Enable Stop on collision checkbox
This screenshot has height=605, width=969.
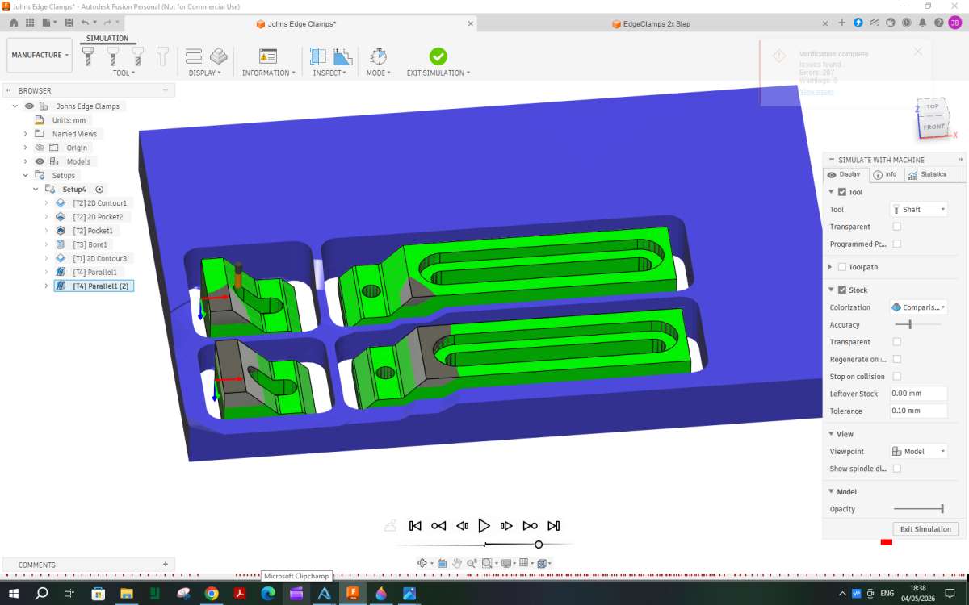tap(896, 377)
